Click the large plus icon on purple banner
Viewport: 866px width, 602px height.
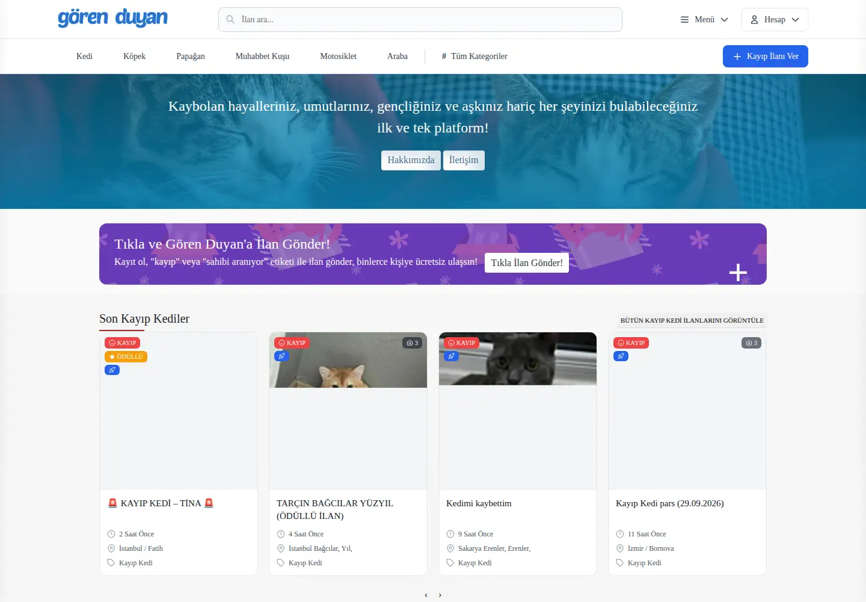(x=738, y=273)
